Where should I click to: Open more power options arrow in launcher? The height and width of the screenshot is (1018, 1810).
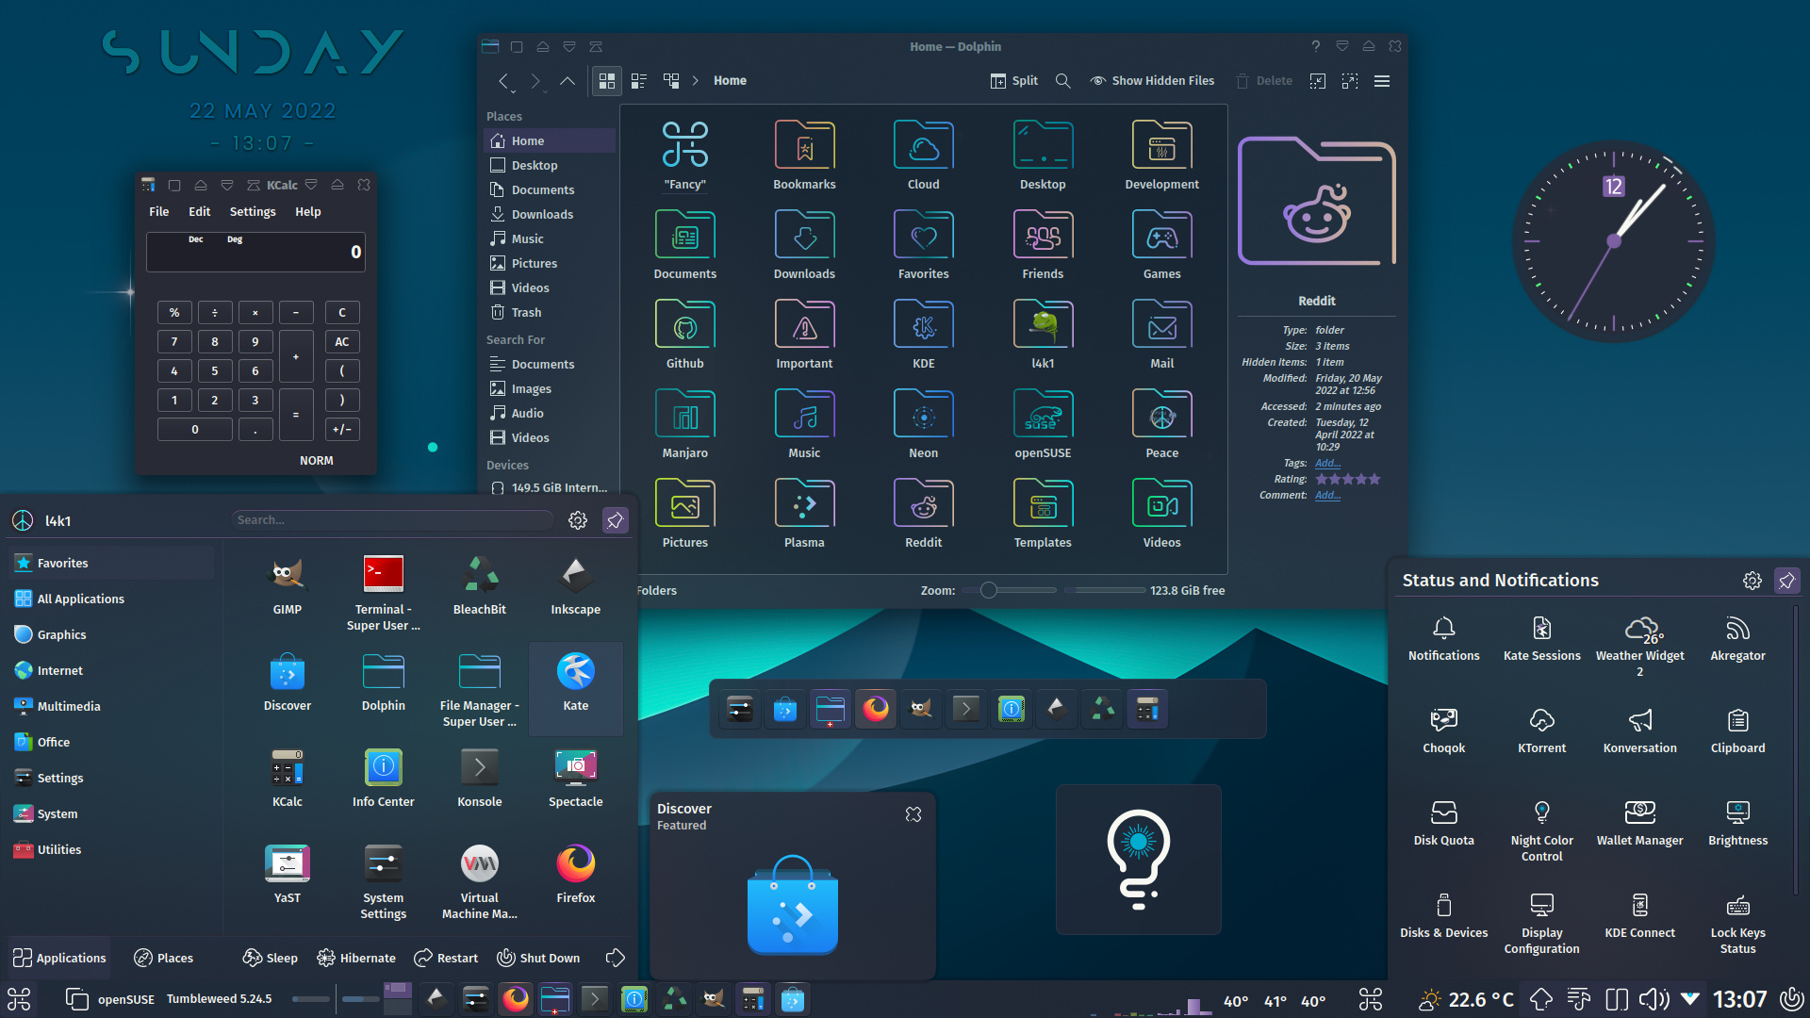(x=616, y=958)
